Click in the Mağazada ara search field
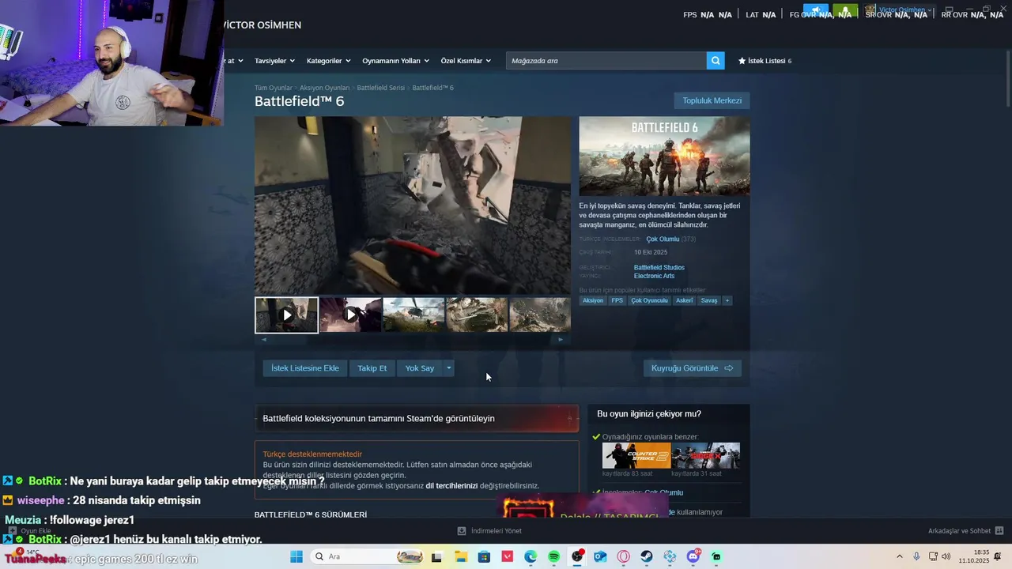 pyautogui.click(x=606, y=61)
